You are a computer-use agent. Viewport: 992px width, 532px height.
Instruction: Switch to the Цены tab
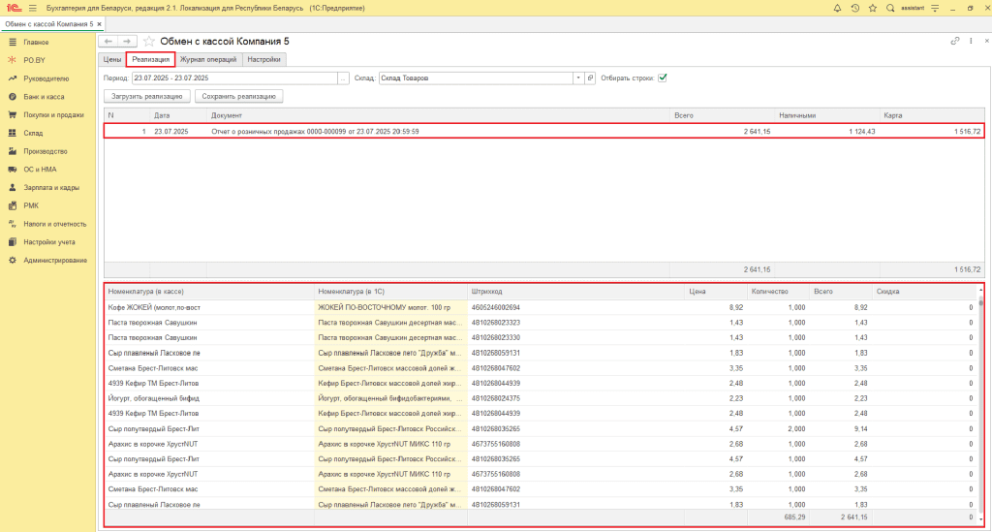(x=112, y=59)
